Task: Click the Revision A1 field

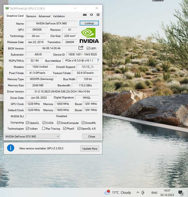Action: [x=70, y=30]
